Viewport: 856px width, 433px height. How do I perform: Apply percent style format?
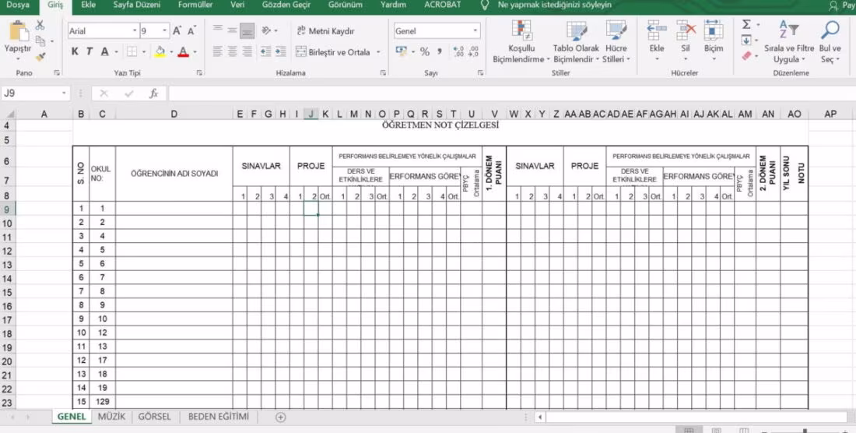point(425,52)
